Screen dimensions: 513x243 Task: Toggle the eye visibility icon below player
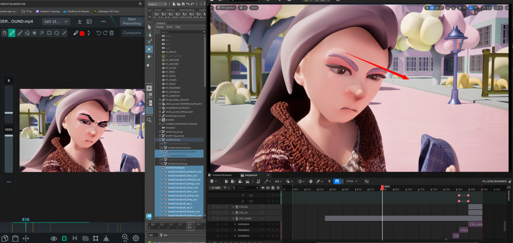click(54, 238)
